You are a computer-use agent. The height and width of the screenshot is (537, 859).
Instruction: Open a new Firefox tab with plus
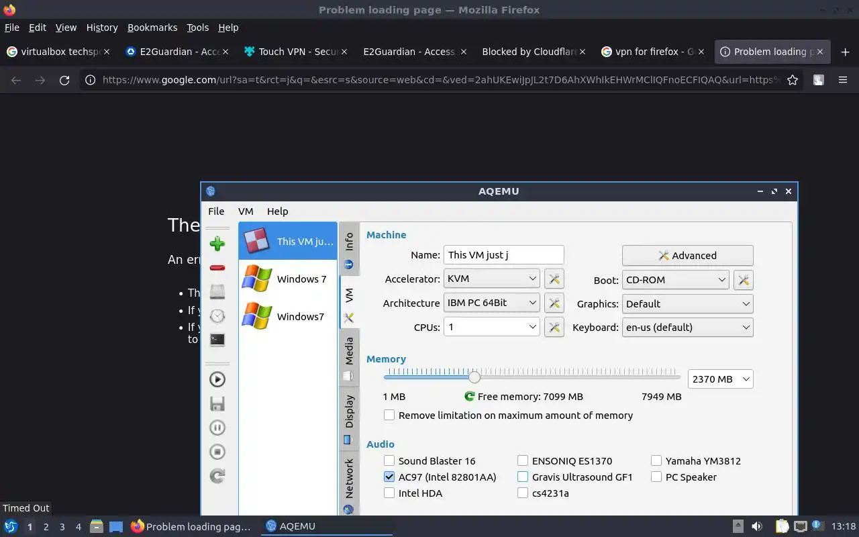coord(845,52)
